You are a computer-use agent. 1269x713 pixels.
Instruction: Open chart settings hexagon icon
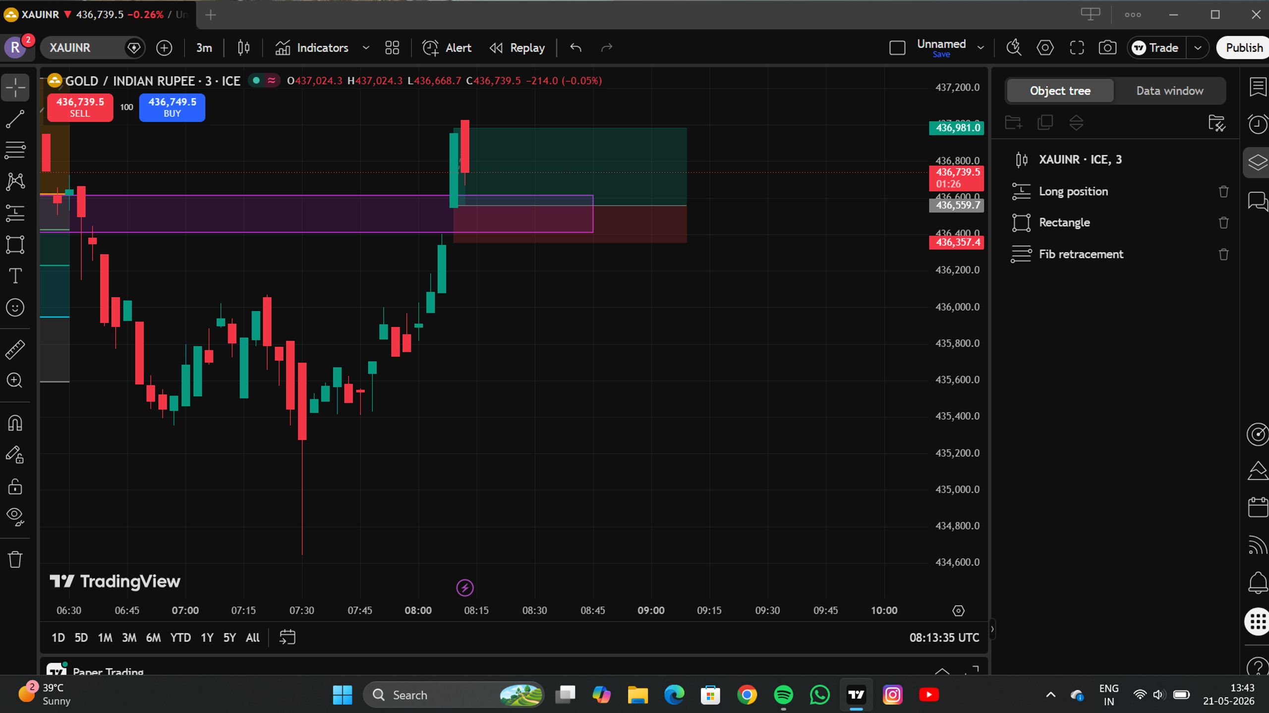[x=1045, y=48]
